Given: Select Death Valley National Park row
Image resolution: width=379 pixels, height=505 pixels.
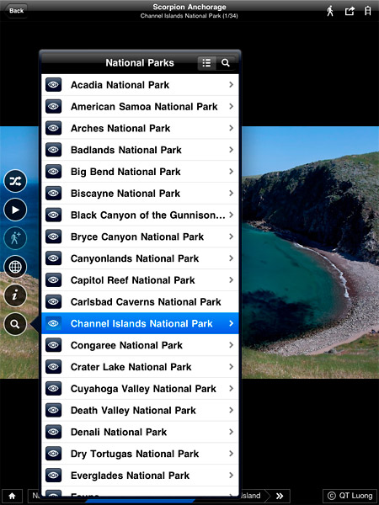Looking at the screenshot, I should [x=140, y=410].
